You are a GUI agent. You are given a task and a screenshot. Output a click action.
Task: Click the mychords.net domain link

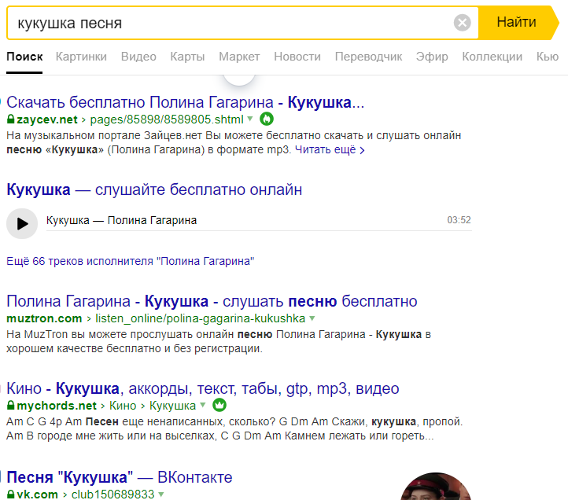coord(57,406)
